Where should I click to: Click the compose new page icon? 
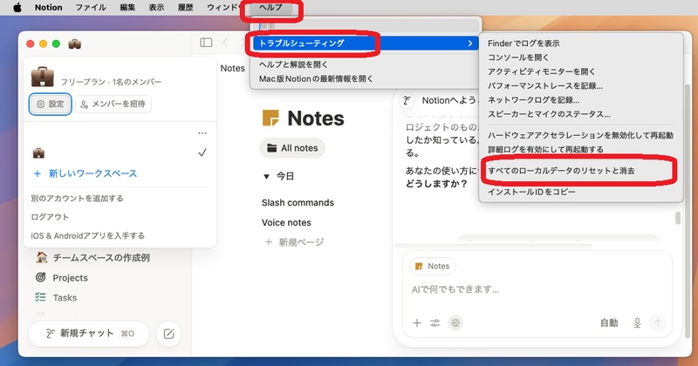168,334
